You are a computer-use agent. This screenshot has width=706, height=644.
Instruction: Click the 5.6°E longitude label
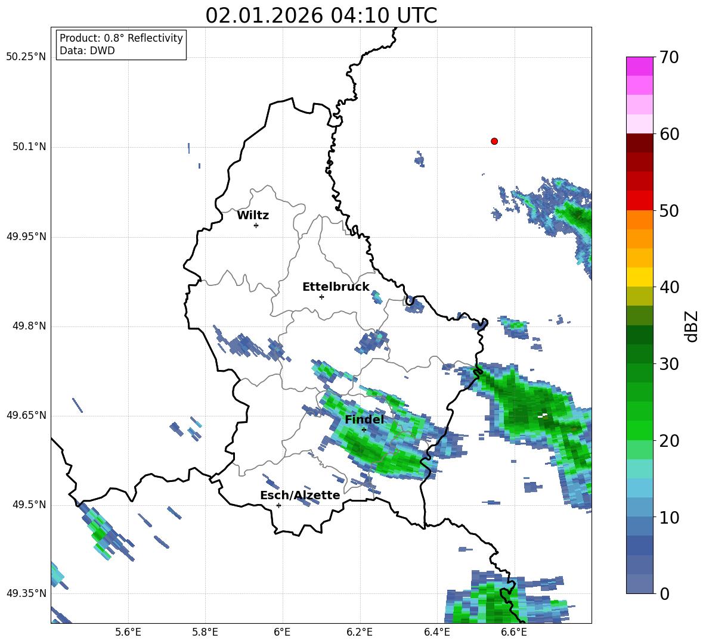pos(128,632)
